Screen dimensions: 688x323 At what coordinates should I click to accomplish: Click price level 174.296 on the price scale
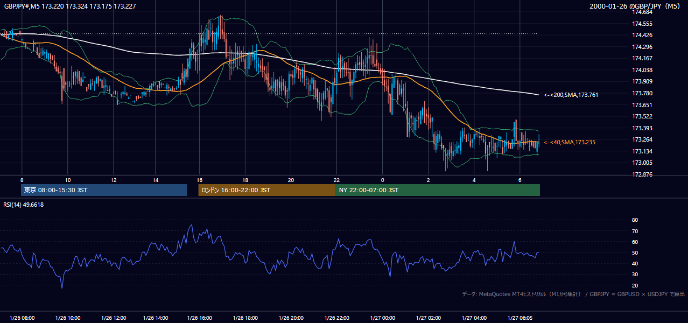[x=642, y=47]
